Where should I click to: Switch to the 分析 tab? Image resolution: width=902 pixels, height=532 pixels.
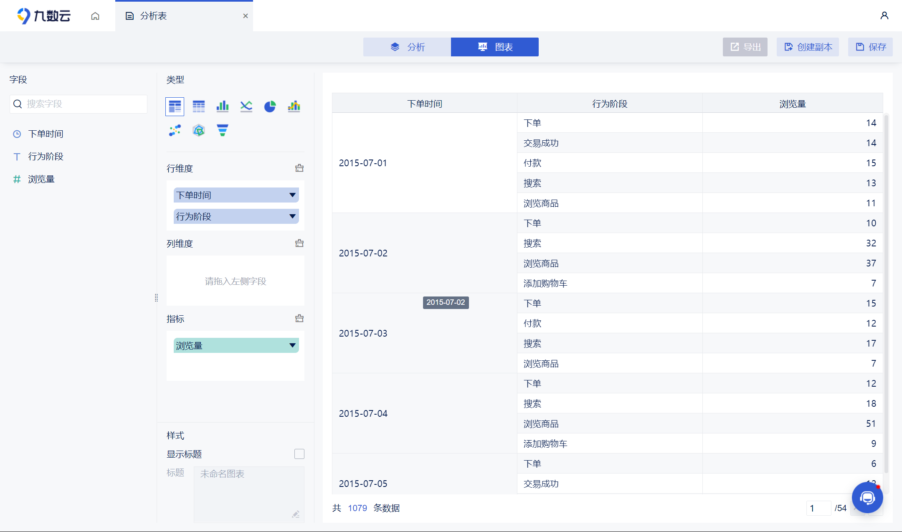coord(407,47)
